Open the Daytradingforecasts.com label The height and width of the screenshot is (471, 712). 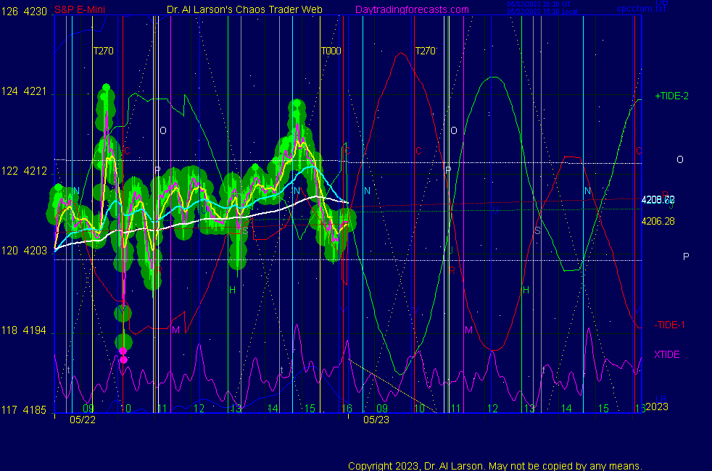click(x=412, y=9)
